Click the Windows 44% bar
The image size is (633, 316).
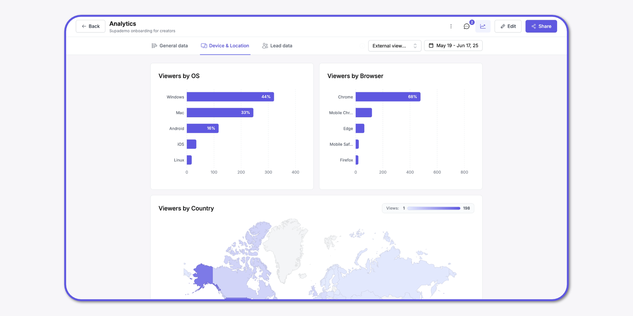[x=230, y=97]
